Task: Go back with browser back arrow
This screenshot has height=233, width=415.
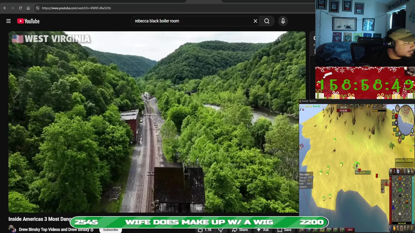Action: pos(5,8)
